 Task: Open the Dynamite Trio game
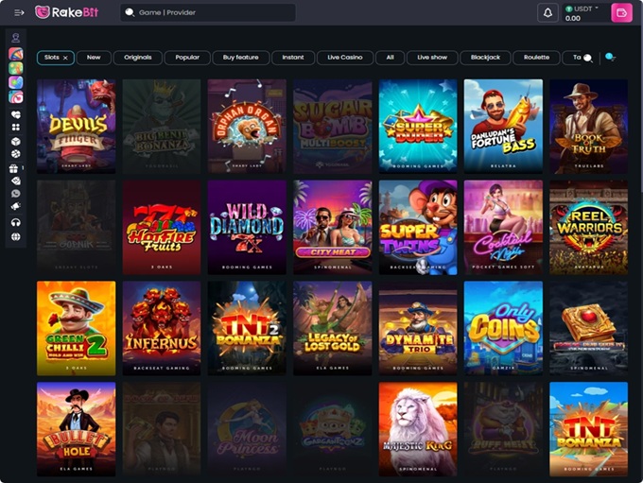click(x=418, y=328)
